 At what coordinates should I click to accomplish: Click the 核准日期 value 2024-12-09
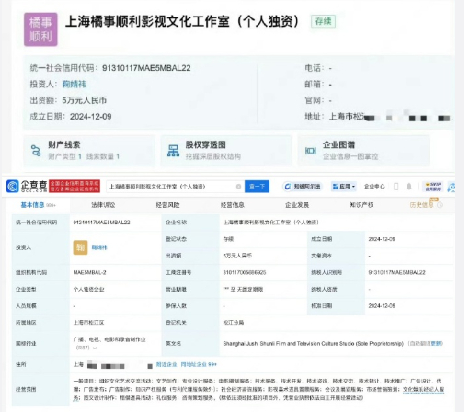[382, 306]
